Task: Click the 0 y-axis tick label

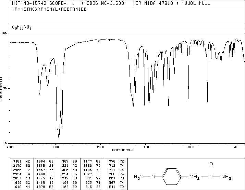Action: click(x=6, y=143)
